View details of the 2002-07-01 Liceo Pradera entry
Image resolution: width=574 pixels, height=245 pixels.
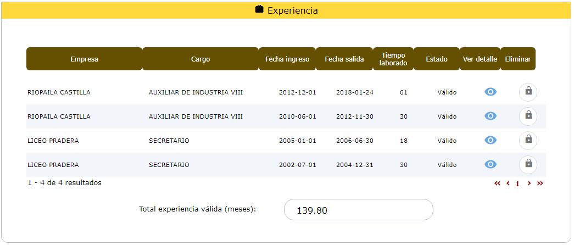tap(491, 164)
